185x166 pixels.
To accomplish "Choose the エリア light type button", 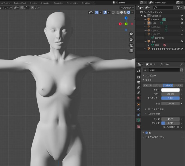I will pos(178,85).
